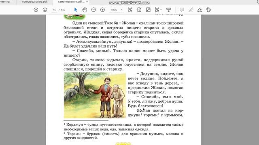Click the word 'Ассалаумалейкум' in the text
This screenshot has width=259, height=145.
pyautogui.click(x=94, y=41)
